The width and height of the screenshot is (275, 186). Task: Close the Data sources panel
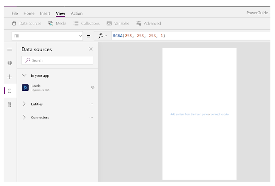tap(91, 49)
